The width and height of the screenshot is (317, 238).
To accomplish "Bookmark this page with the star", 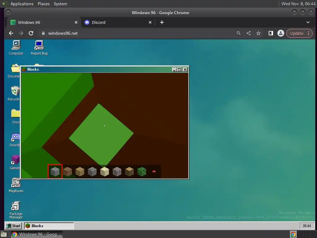I will (258, 33).
